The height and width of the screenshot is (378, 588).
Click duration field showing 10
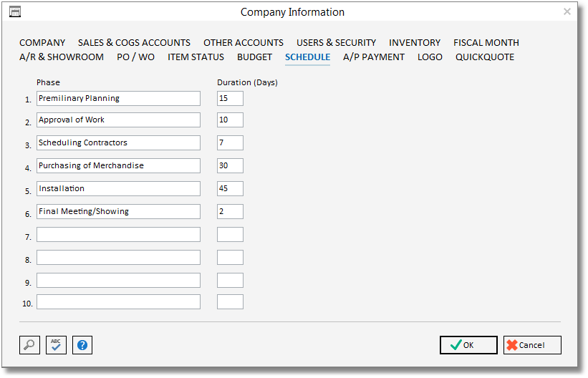tap(230, 120)
